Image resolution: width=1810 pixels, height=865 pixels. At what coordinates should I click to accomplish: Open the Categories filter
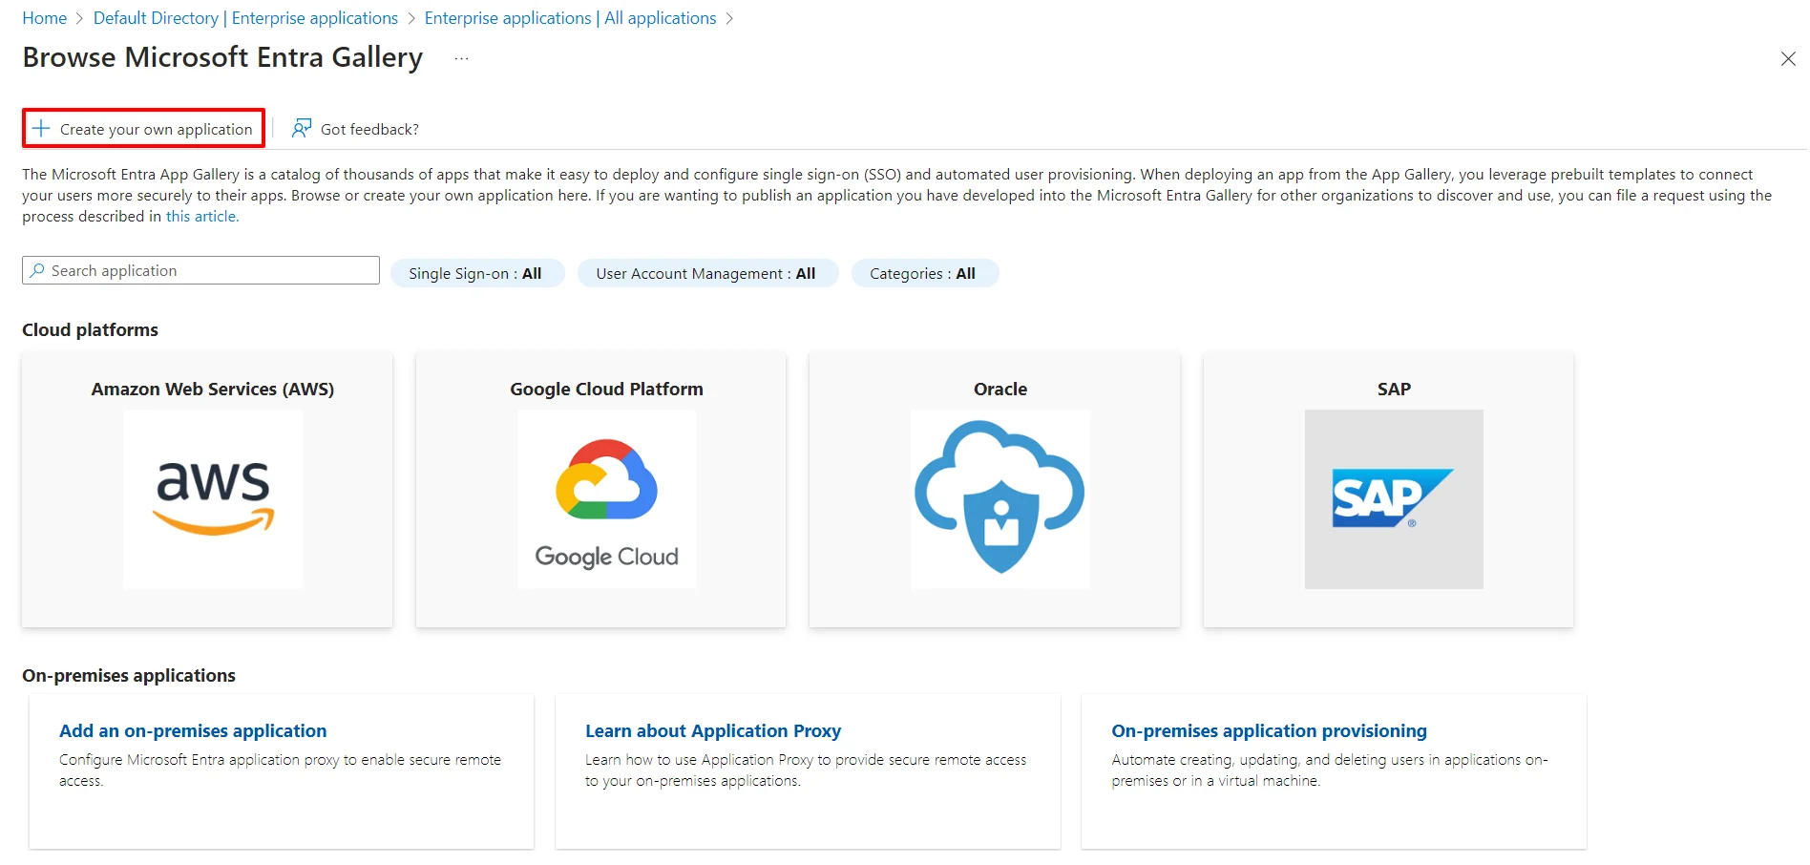coord(923,273)
